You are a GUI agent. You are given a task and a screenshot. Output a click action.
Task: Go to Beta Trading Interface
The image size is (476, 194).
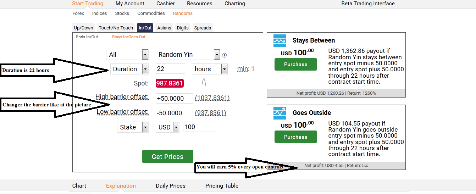(368, 4)
